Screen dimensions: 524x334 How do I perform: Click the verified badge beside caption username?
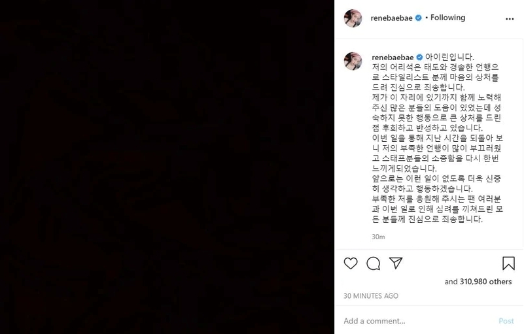(420, 58)
